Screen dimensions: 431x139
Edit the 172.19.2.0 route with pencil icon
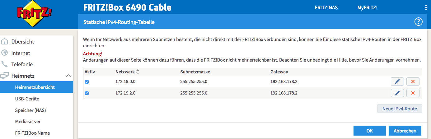397,93
